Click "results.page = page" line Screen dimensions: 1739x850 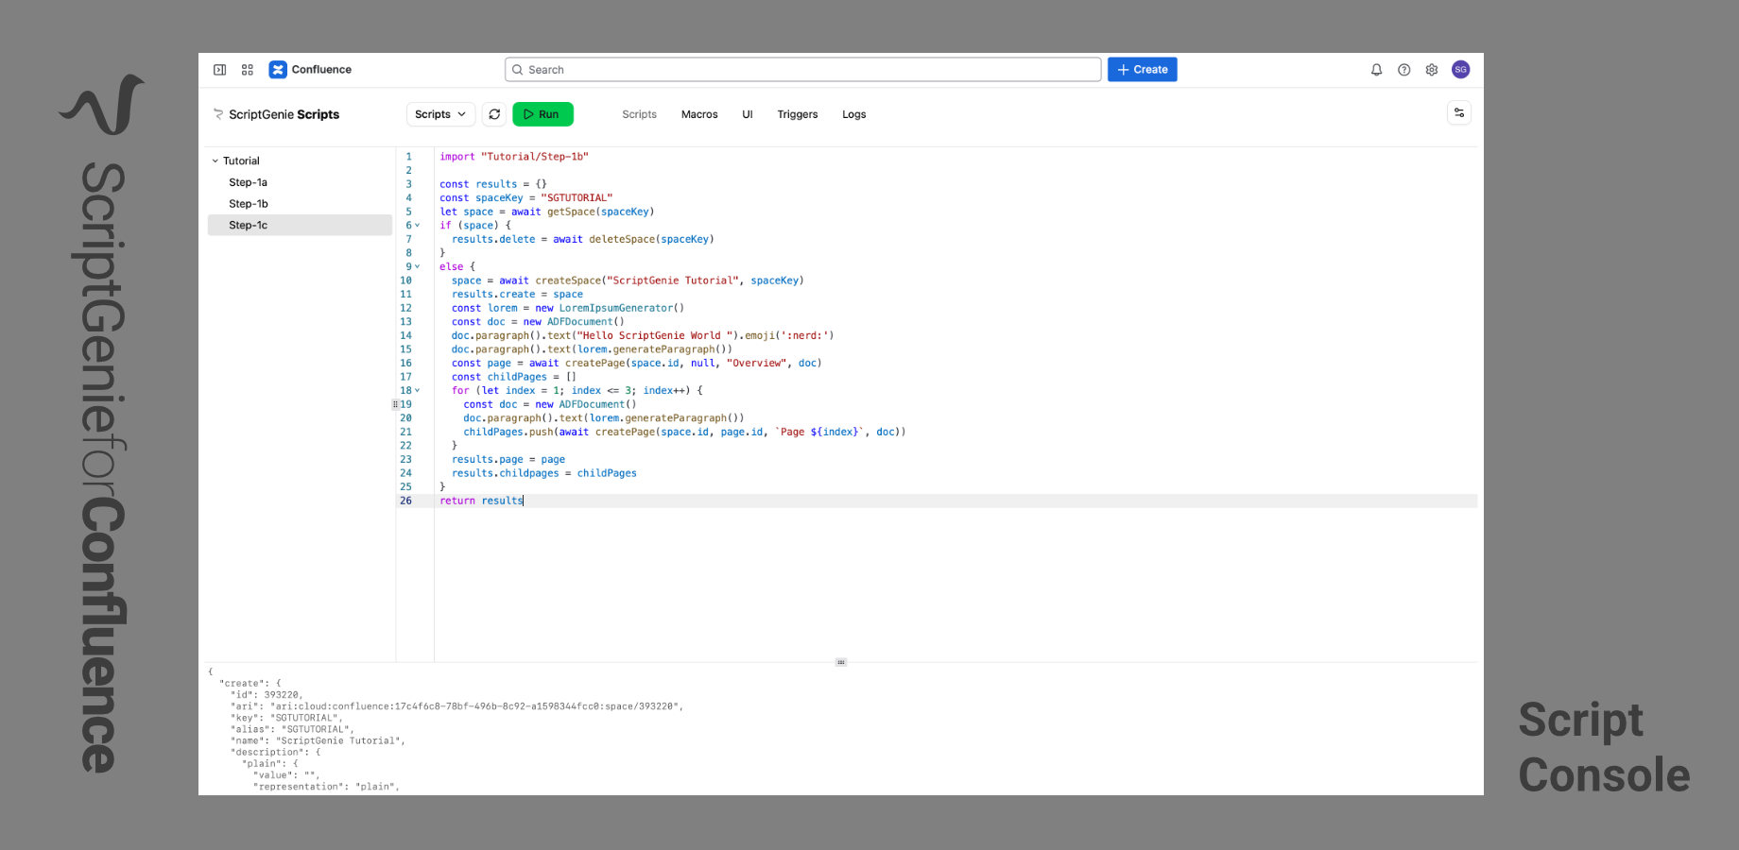pyautogui.click(x=508, y=460)
